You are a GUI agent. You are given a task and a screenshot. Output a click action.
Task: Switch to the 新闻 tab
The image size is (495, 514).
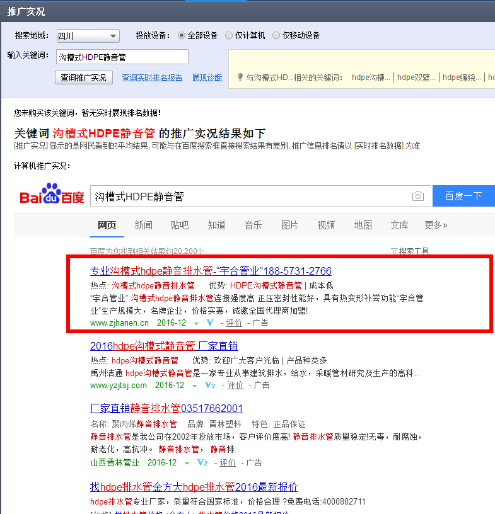143,225
